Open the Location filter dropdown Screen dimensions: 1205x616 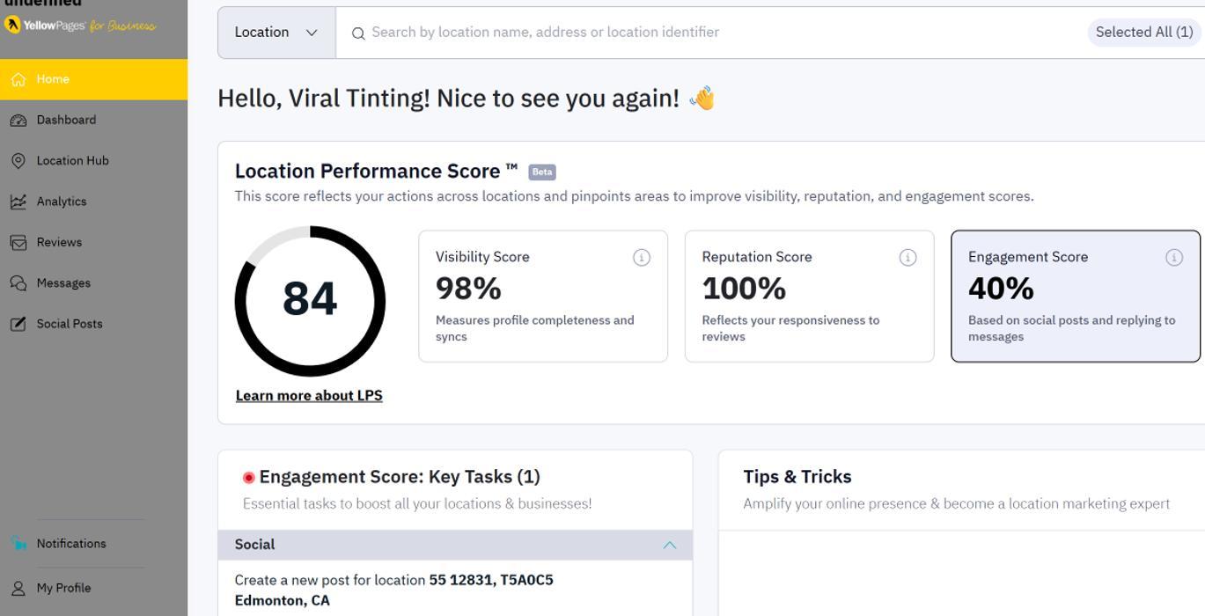[276, 33]
